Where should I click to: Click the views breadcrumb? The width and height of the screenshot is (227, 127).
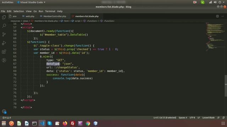click(x=26, y=21)
